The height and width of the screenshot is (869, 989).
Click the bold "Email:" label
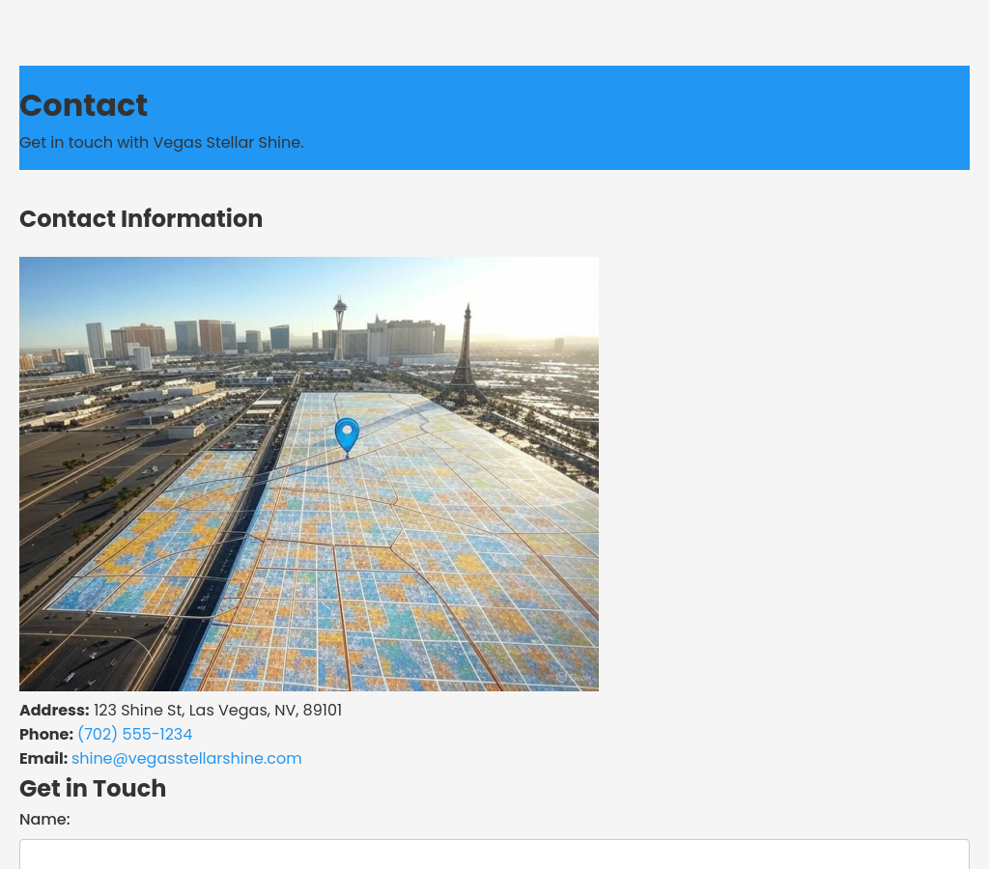[x=43, y=759]
